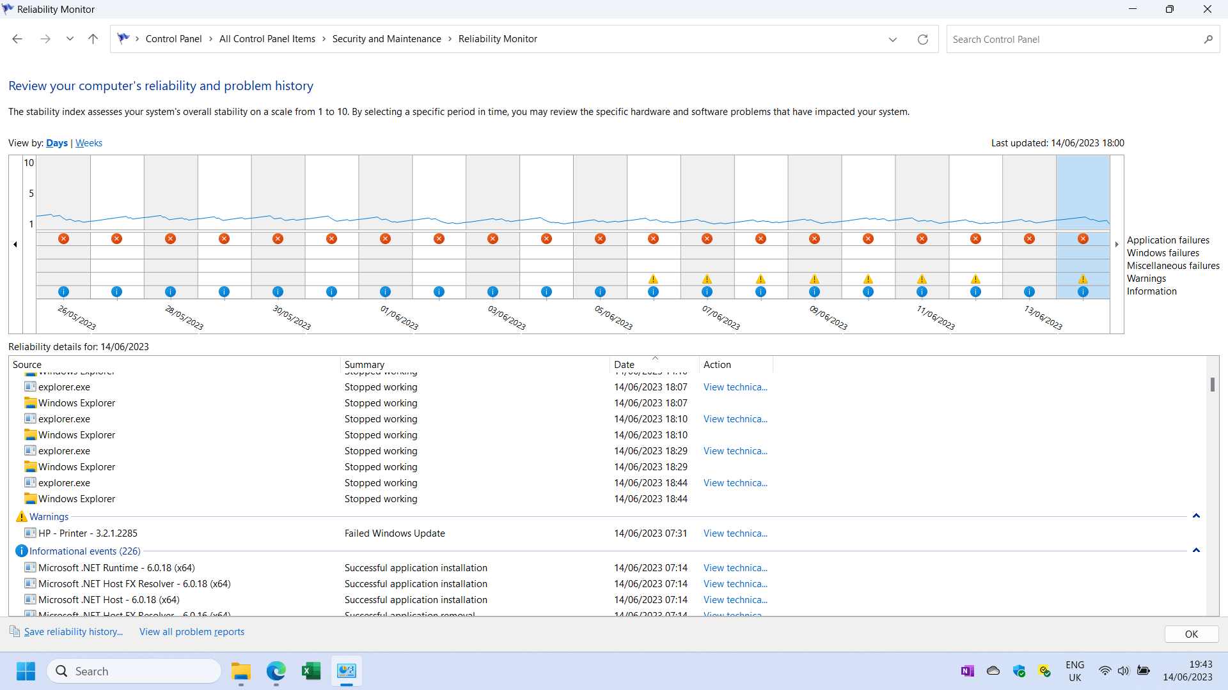Open the recent locations chevron
This screenshot has width=1228, height=690.
(x=70, y=39)
